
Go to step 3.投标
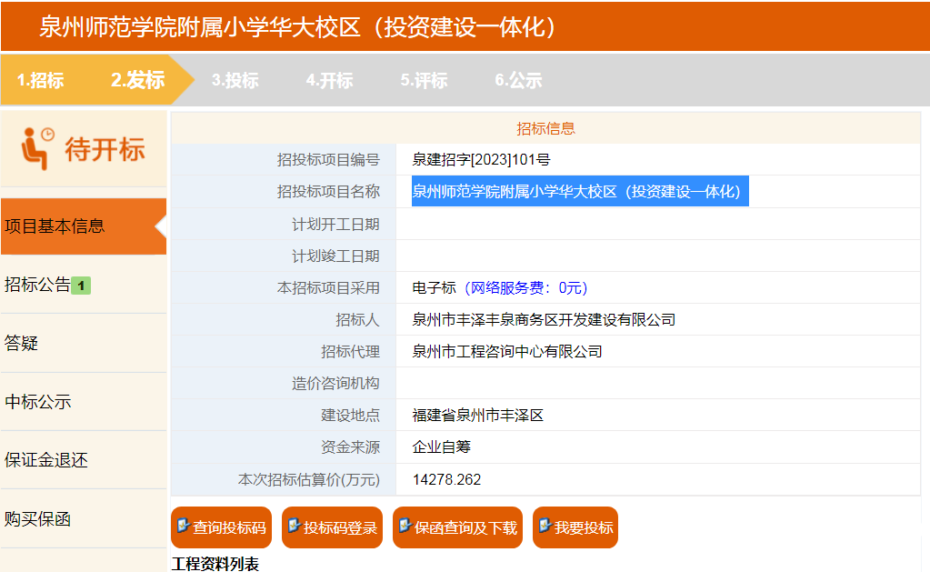[x=235, y=80]
